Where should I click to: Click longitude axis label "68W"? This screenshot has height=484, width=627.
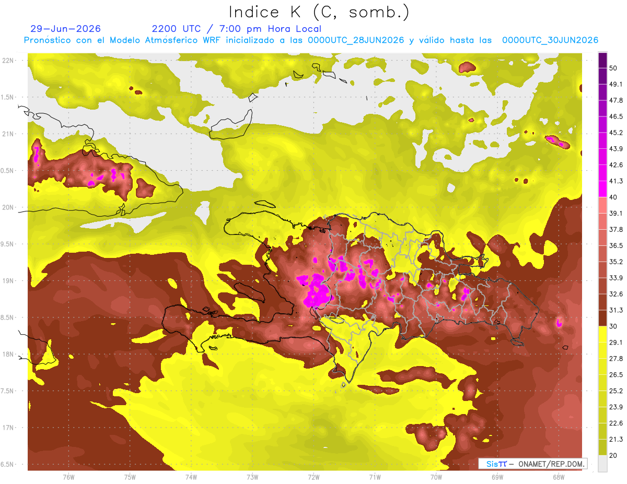point(559,477)
